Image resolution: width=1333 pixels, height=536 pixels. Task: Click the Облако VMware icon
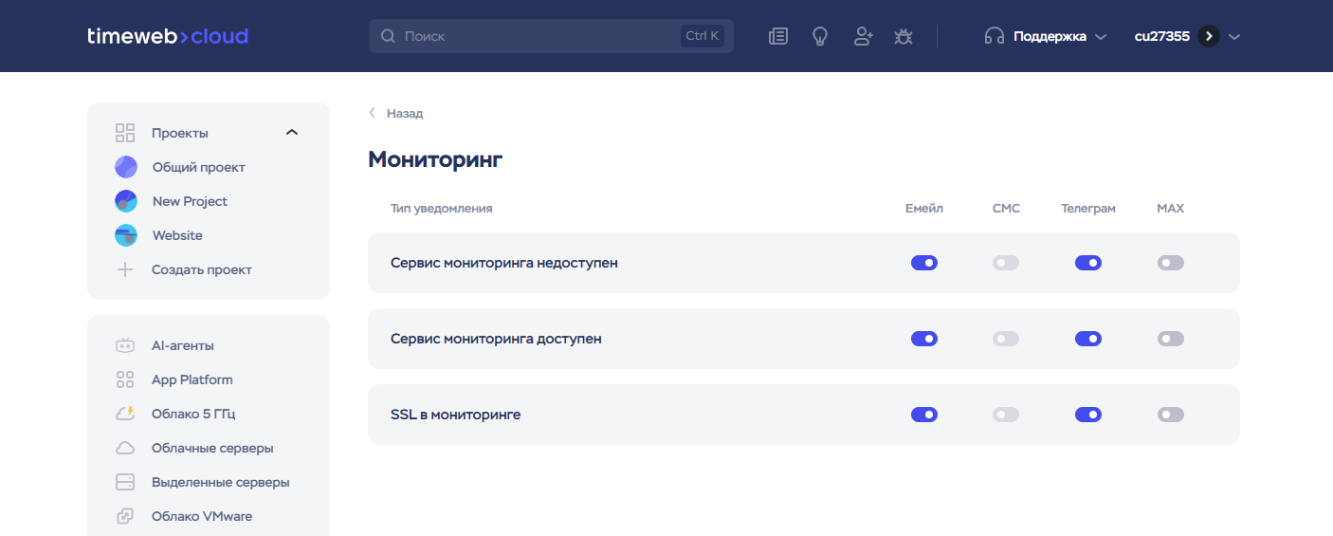125,516
